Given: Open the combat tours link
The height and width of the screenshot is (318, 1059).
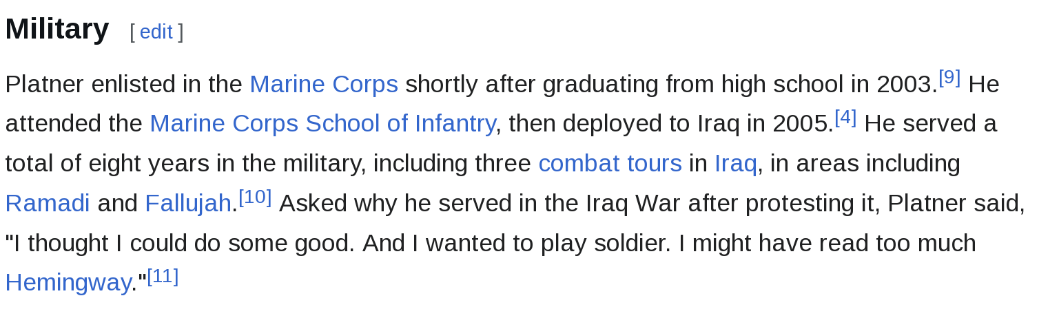Looking at the screenshot, I should 610,164.
